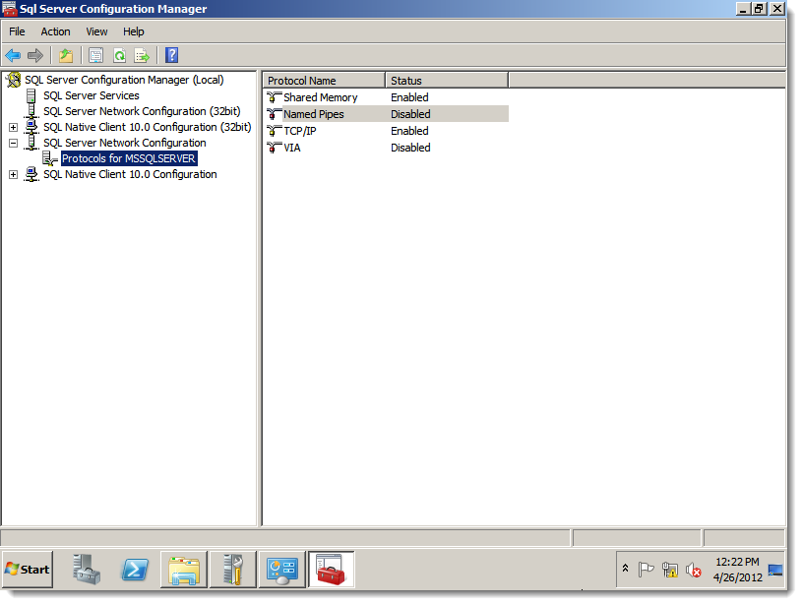Show hidden system tray icons
This screenshot has width=802, height=605.
(x=625, y=569)
